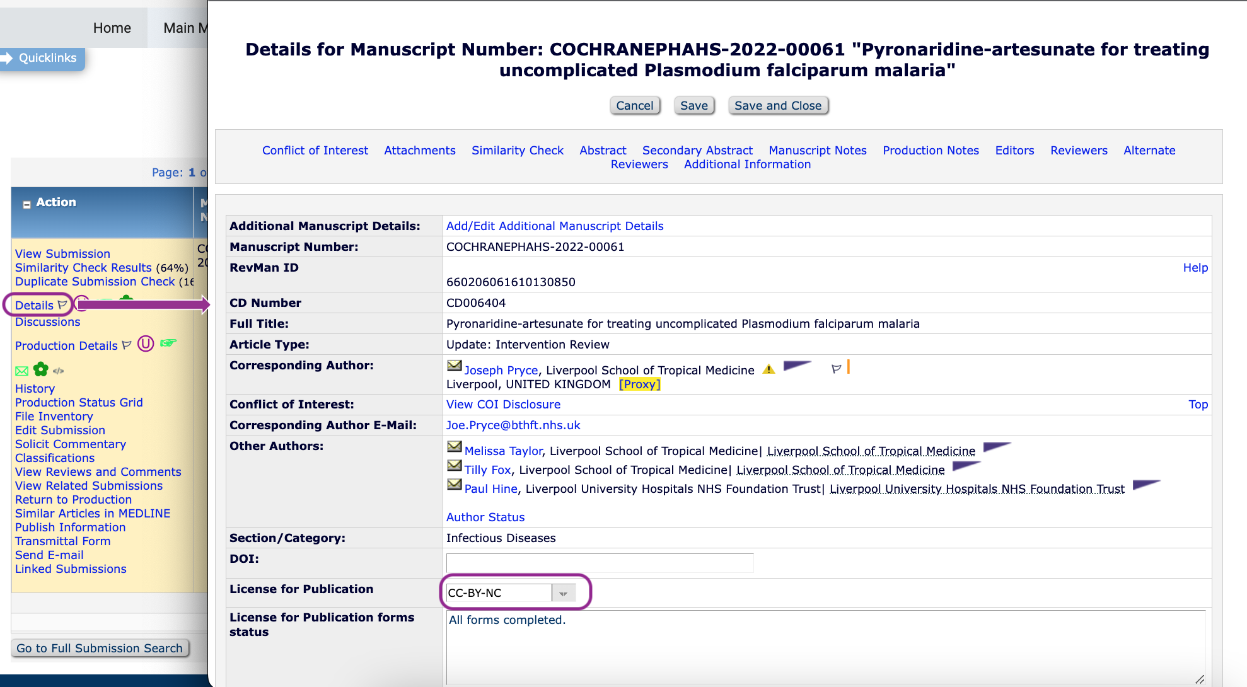
Task: Click the yellow warning triangle beside corresponding author
Action: point(768,369)
